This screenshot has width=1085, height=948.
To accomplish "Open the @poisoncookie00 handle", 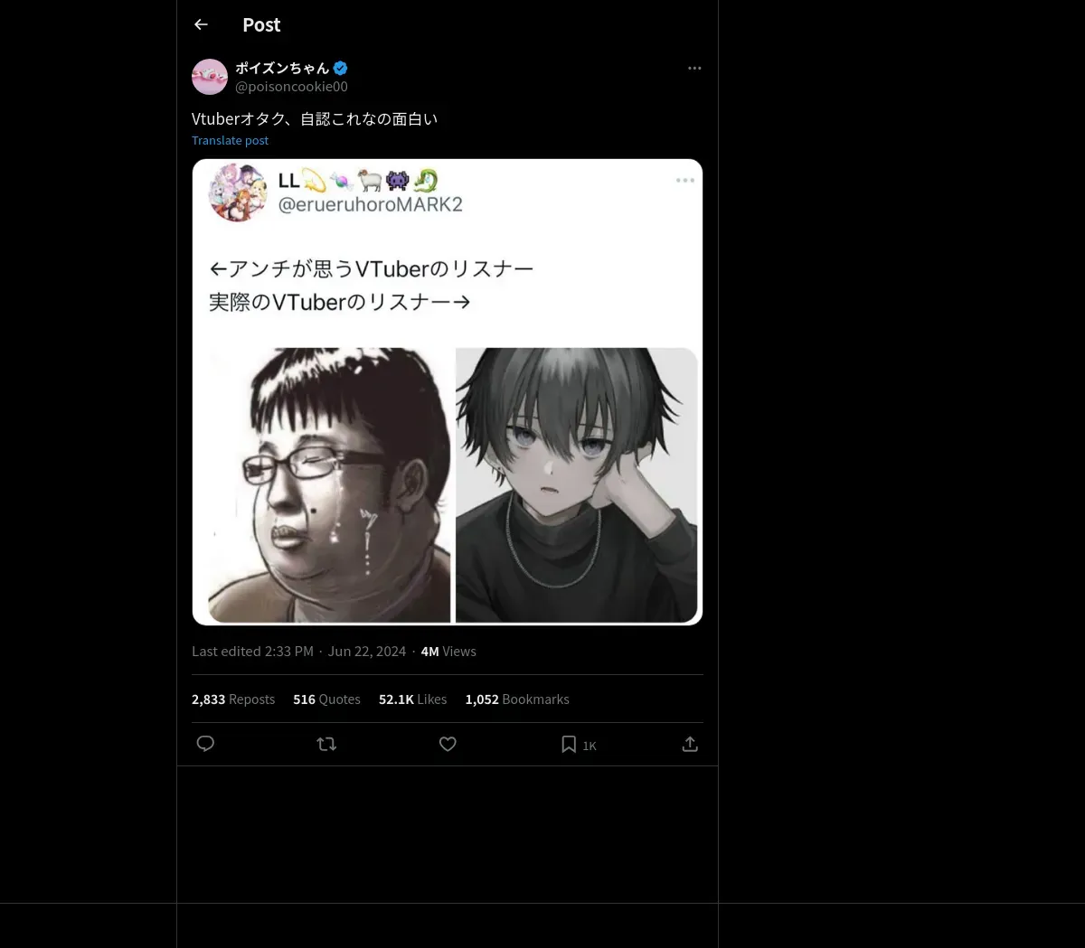I will pyautogui.click(x=291, y=87).
